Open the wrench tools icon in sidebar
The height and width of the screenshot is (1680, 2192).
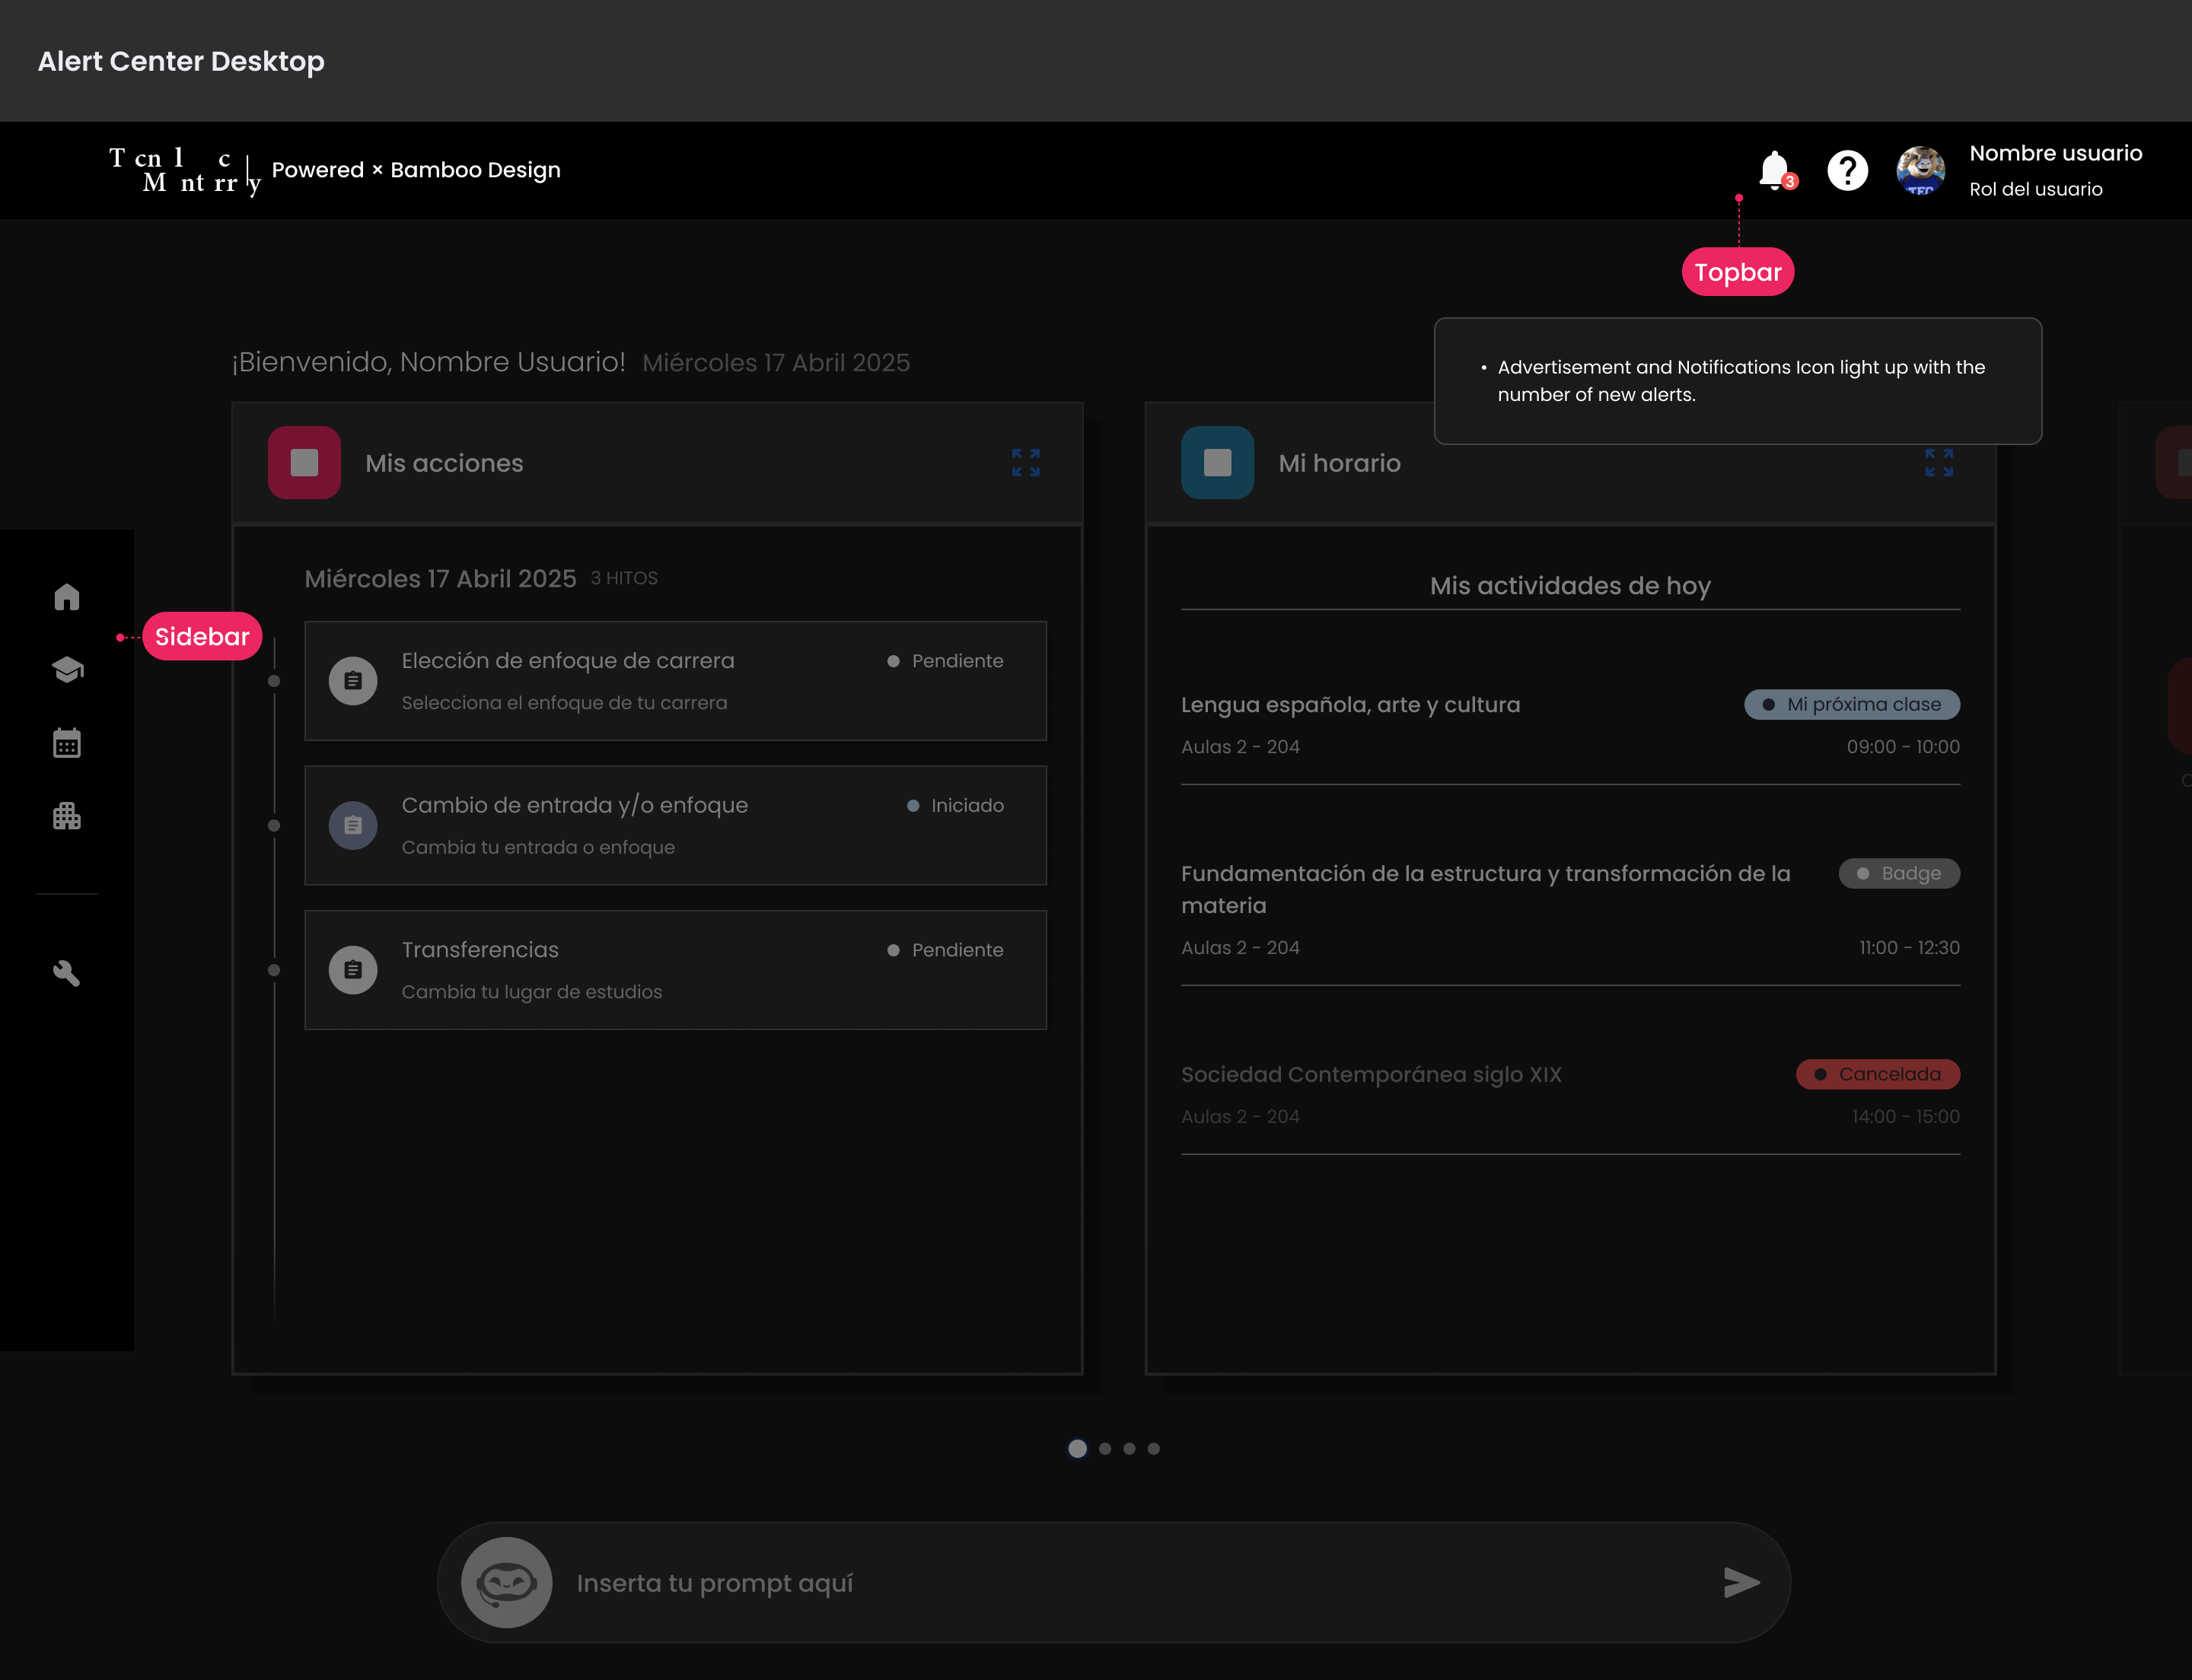tap(67, 973)
